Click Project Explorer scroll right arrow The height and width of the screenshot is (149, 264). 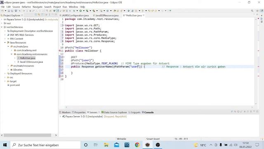pos(56,135)
